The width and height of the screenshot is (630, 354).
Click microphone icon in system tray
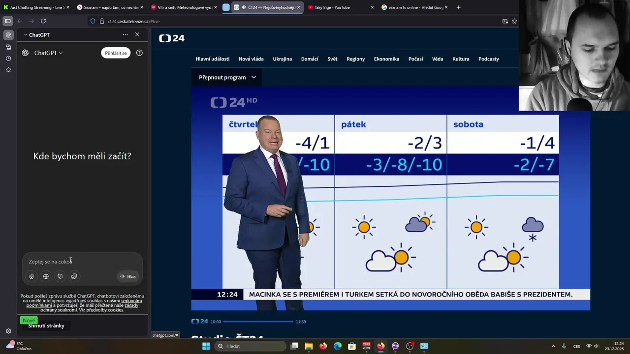point(564,346)
